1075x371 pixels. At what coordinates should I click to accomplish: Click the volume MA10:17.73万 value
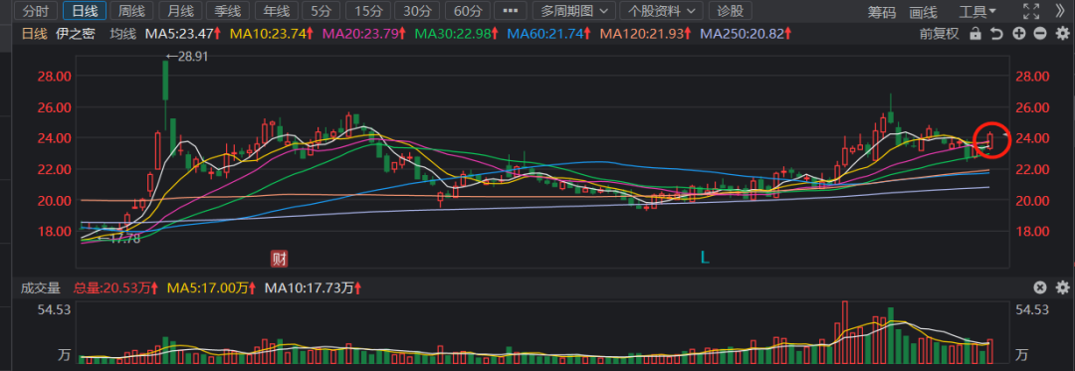point(314,288)
